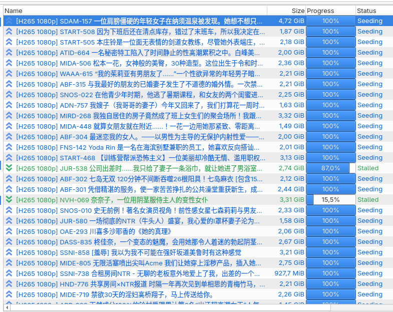Click the 3,31 GiB size of NVH-069

(x=292, y=200)
